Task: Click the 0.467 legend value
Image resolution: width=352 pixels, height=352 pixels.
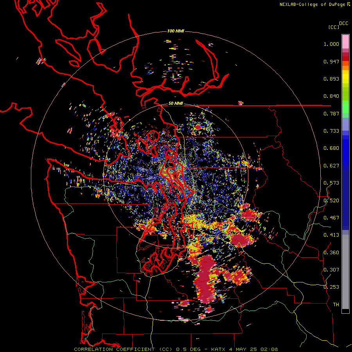Action: click(x=331, y=218)
